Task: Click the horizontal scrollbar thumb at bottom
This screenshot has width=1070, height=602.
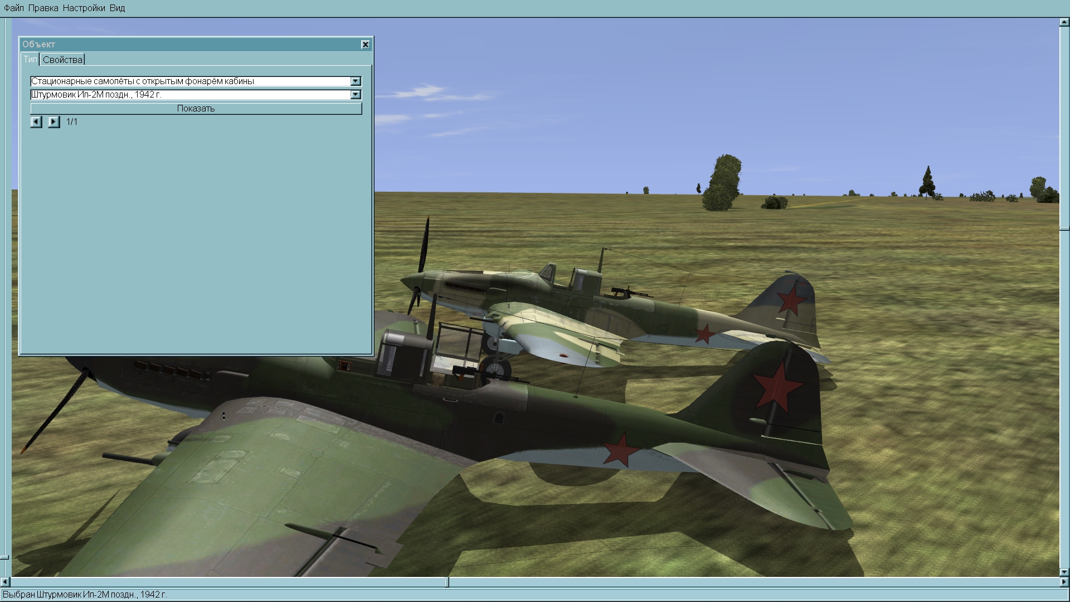Action: (448, 582)
